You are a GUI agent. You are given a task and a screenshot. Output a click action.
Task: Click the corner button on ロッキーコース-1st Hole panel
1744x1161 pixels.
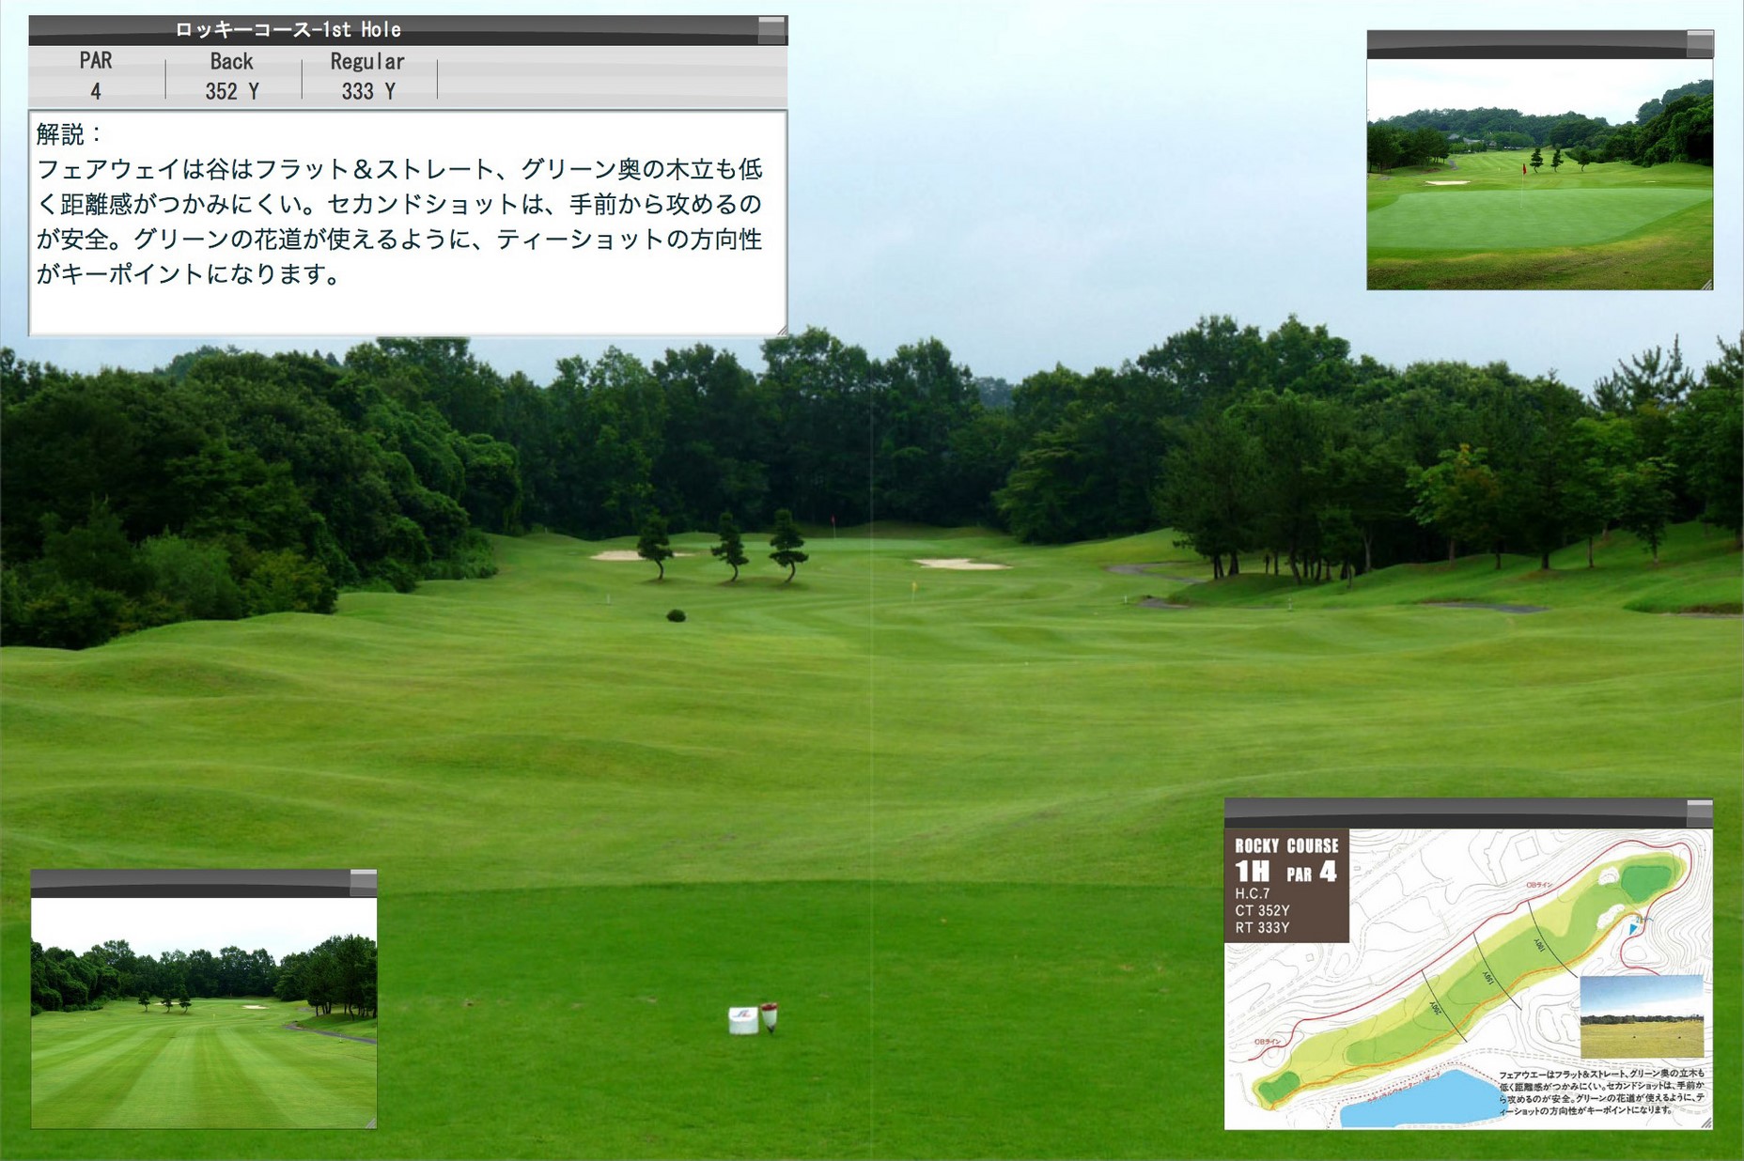[771, 30]
